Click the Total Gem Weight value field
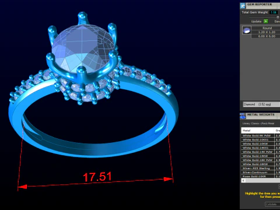The image size is (280, 210). tap(274, 12)
